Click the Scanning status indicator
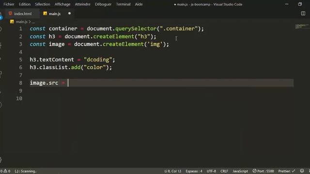The width and height of the screenshot is (310, 174). pyautogui.click(x=26, y=171)
